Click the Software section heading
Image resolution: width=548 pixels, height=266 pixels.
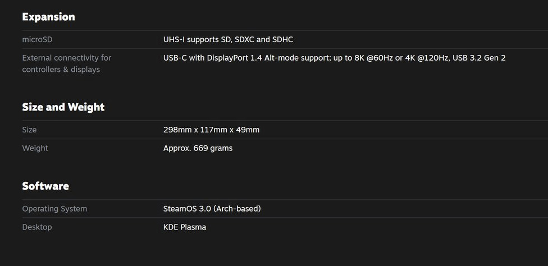pyautogui.click(x=45, y=186)
